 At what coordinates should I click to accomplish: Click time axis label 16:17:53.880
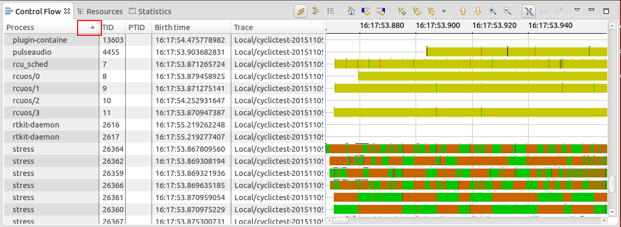coord(382,26)
